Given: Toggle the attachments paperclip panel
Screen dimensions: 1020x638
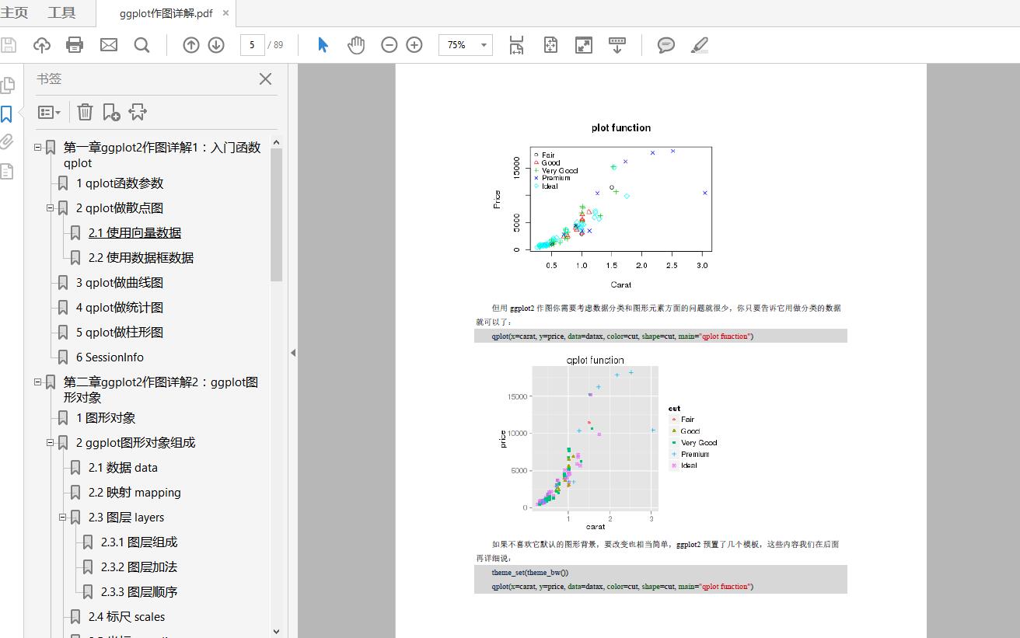Looking at the screenshot, I should click(7, 141).
